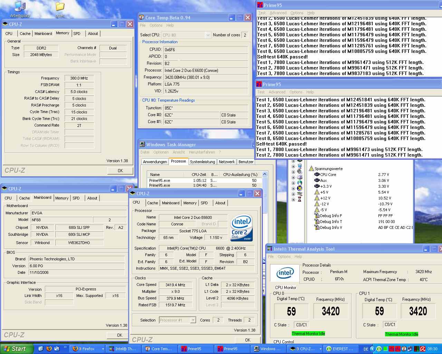Click the Spannungswerte warning-triangle icon
The image size is (442, 354).
[x=311, y=169]
